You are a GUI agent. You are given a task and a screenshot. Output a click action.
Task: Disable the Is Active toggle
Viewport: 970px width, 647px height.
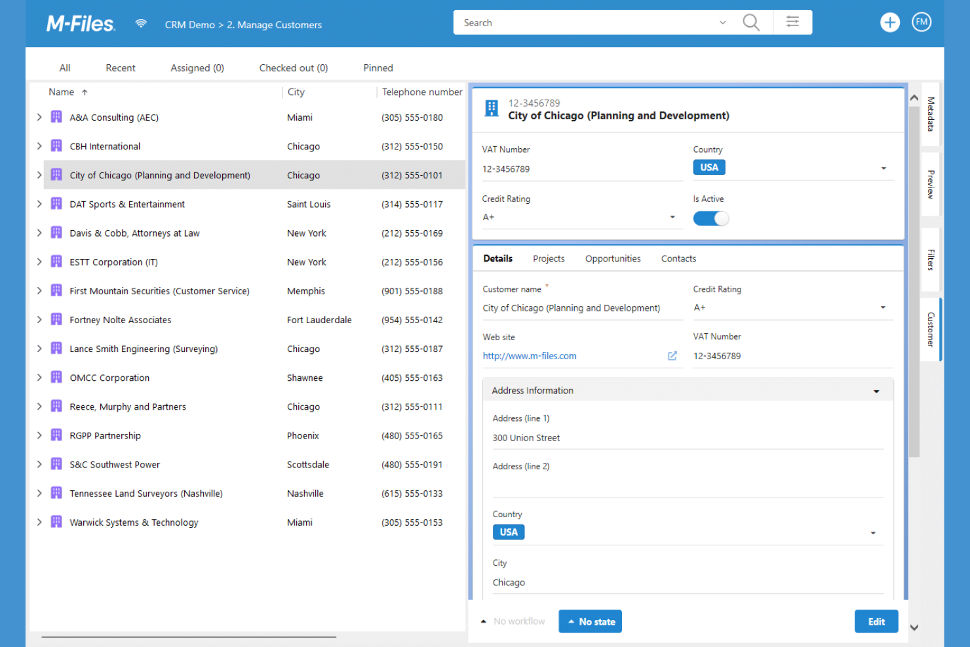(710, 218)
